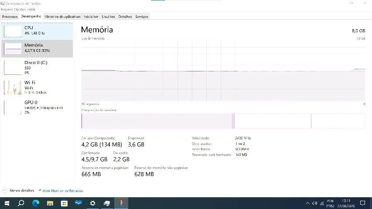This screenshot has height=209, width=372.
Task: Click the Task Manager title bar icon
Action: [x=3, y=3]
